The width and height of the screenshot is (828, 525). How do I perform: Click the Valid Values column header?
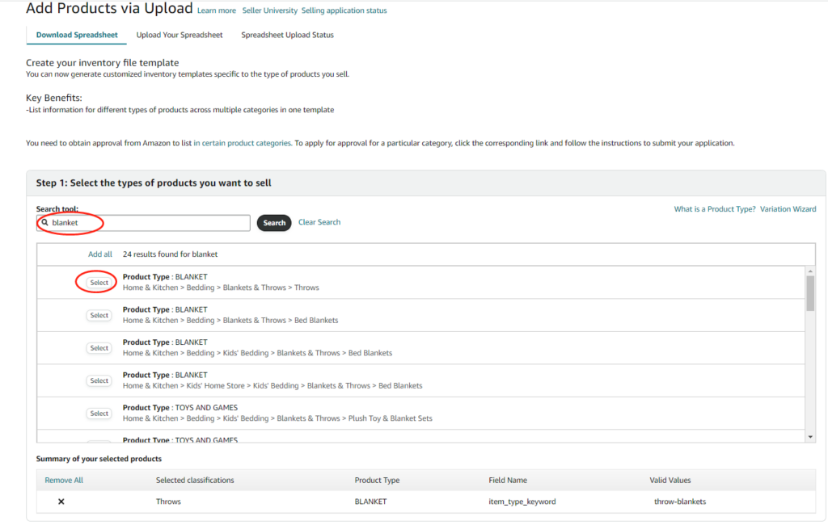click(670, 480)
